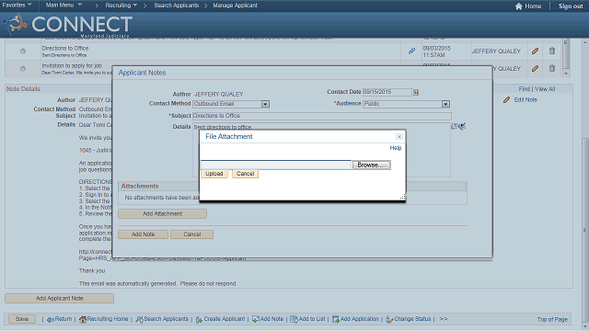Screen dimensions: 589x331
Task: Click the Add Application icon
Action: tap(335, 319)
